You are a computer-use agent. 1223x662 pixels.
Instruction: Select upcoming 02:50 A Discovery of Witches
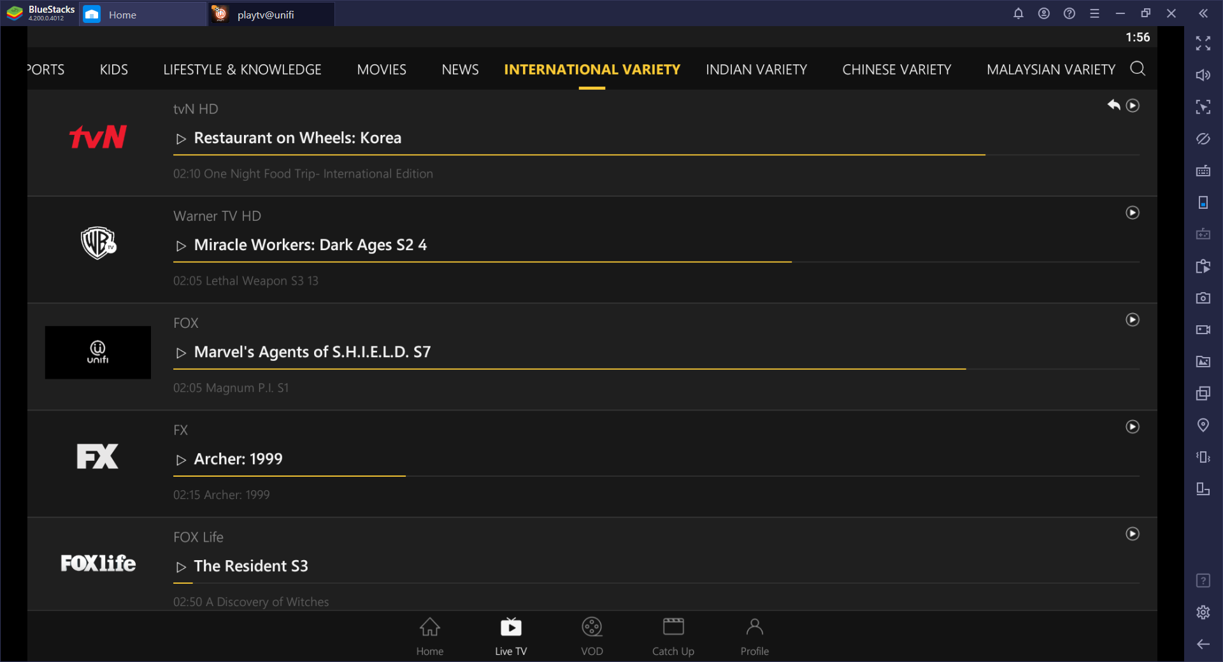[251, 602]
